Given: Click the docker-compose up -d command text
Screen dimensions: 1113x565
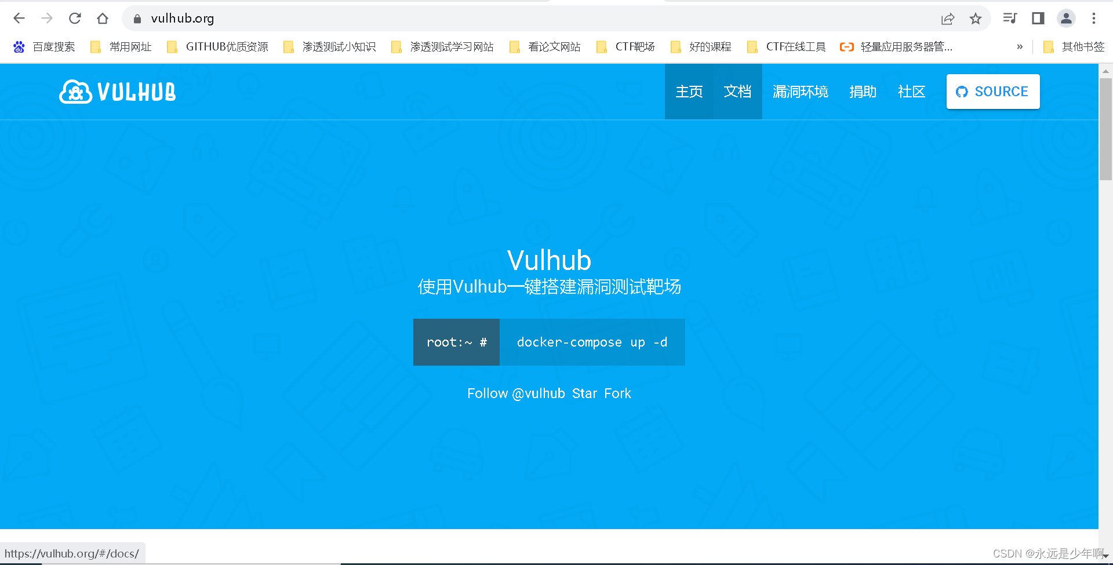Looking at the screenshot, I should [x=592, y=342].
